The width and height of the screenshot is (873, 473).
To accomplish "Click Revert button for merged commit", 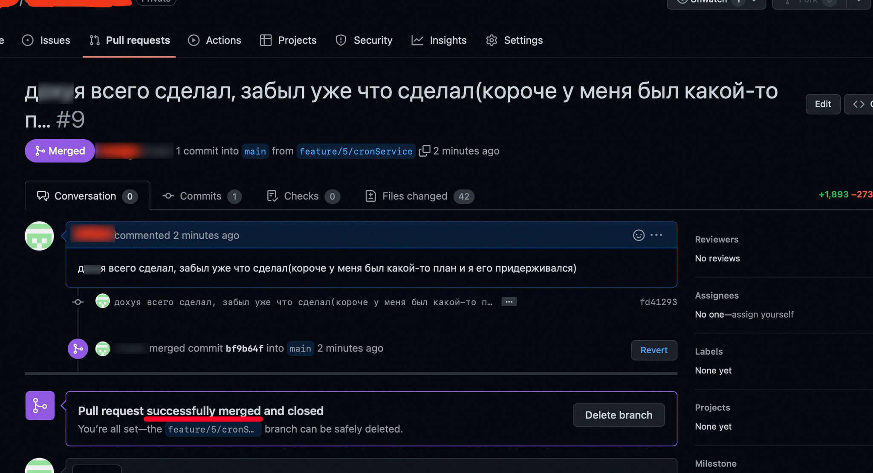I will coord(653,350).
